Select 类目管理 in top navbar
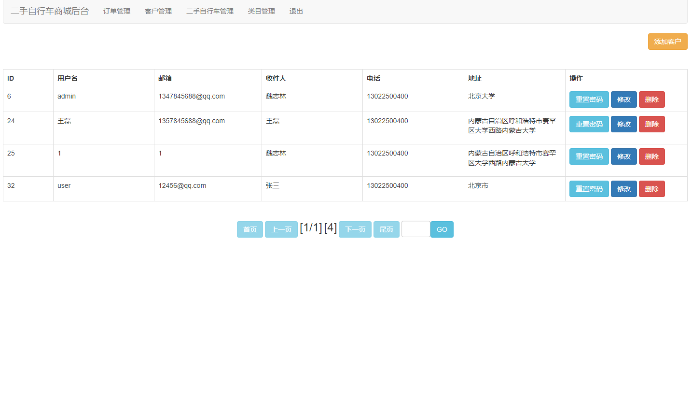Image resolution: width=692 pixels, height=397 pixels. tap(262, 11)
